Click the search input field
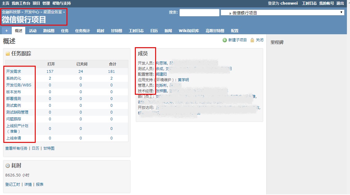350x195 pixels. click(199, 13)
